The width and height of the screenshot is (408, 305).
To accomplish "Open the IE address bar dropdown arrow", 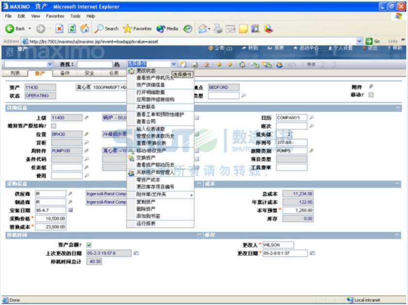I will pos(359,41).
